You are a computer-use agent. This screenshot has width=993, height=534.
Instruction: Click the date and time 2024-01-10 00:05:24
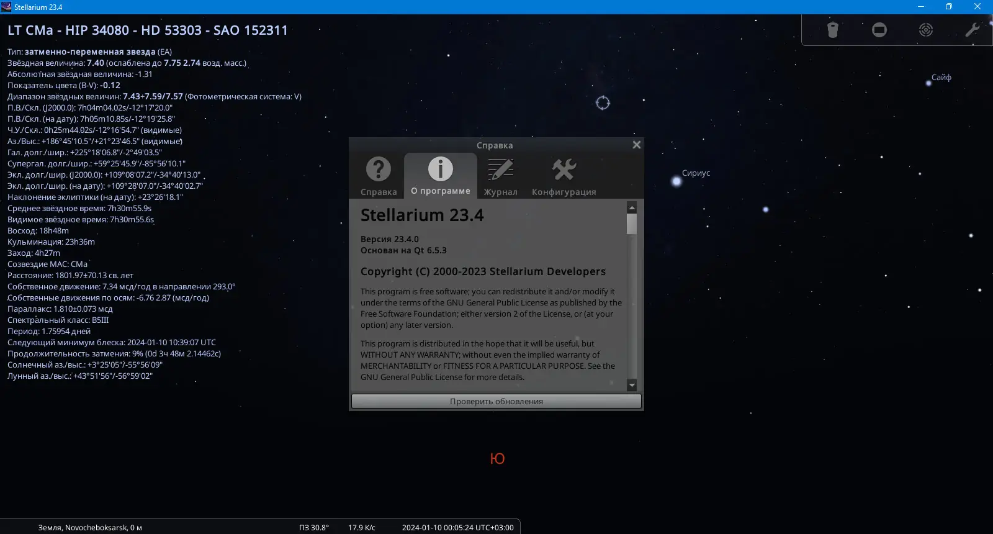(x=458, y=527)
